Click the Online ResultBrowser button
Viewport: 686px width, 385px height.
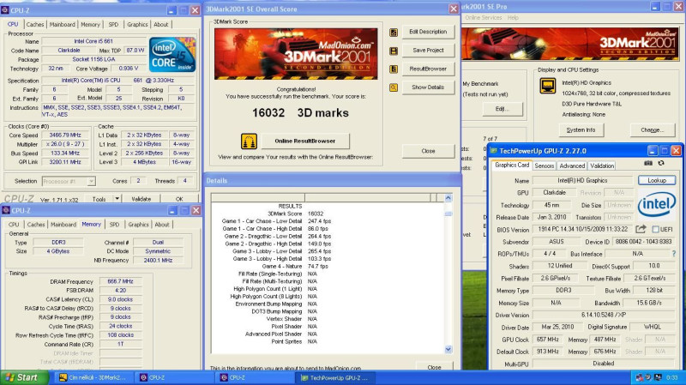point(305,141)
